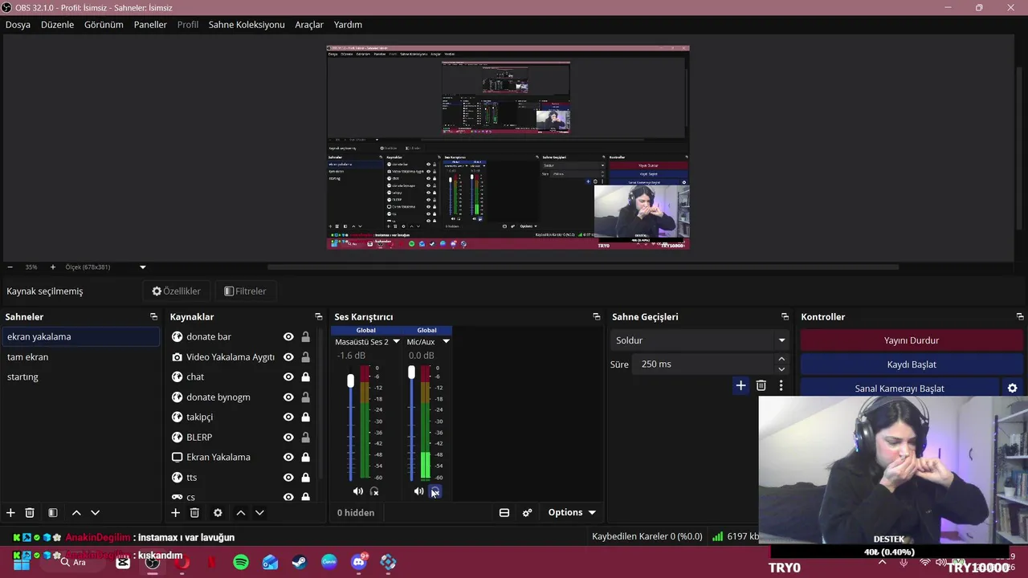Open Discord from the taskbar
The width and height of the screenshot is (1028, 578).
coord(358,562)
